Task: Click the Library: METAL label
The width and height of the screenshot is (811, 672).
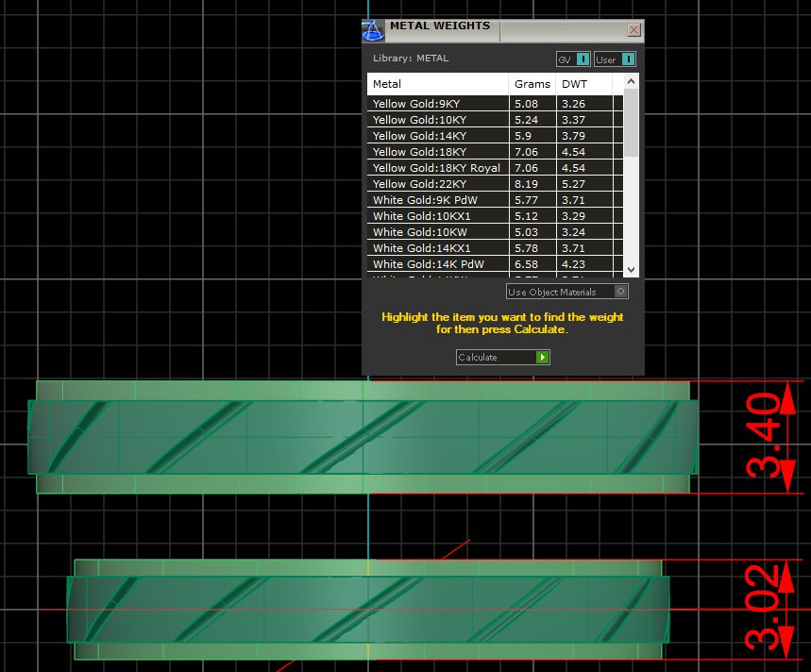Action: tap(411, 59)
